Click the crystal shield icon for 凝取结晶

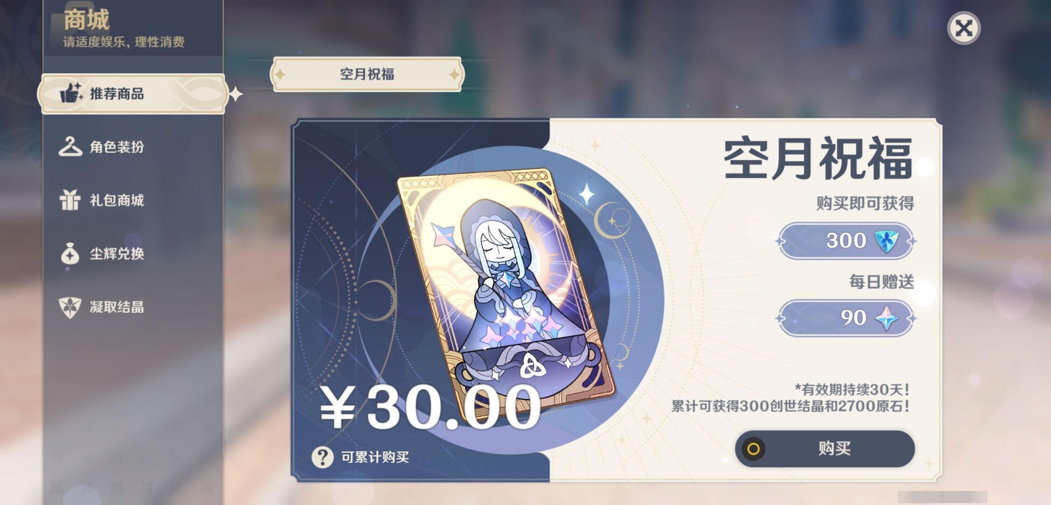pos(70,307)
